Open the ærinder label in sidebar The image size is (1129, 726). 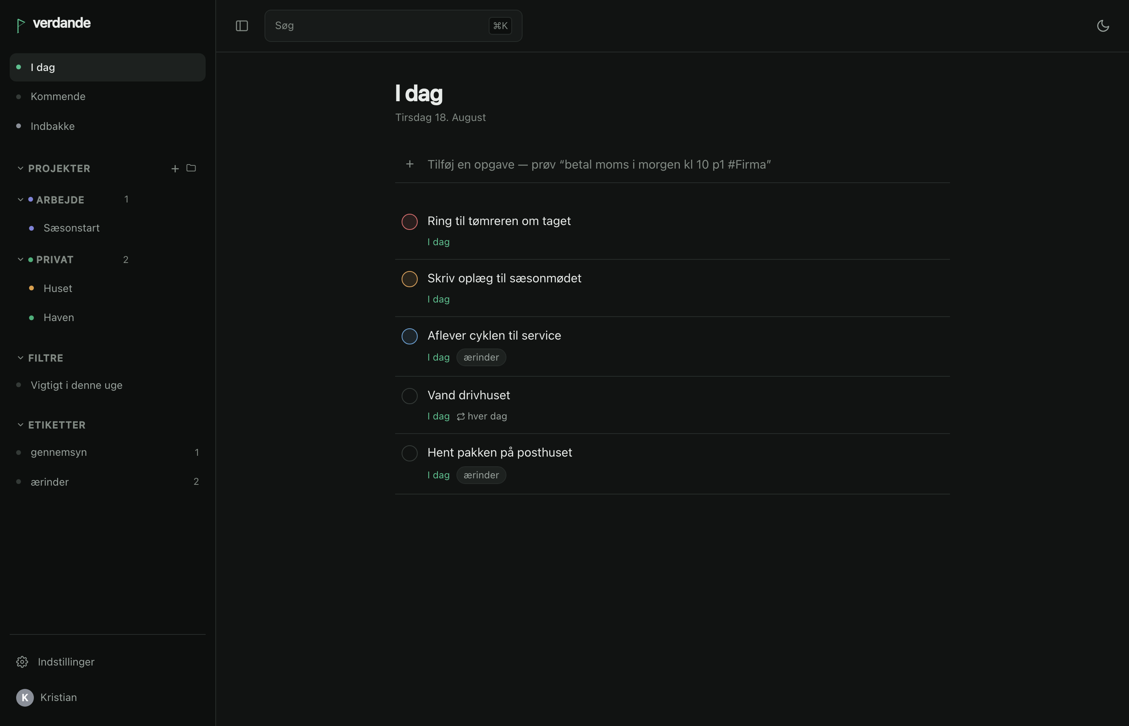coord(107,482)
